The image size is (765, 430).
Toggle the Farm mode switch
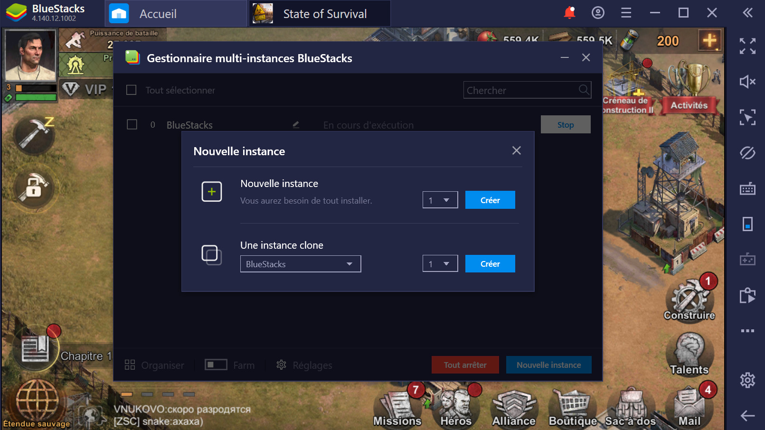tap(216, 365)
